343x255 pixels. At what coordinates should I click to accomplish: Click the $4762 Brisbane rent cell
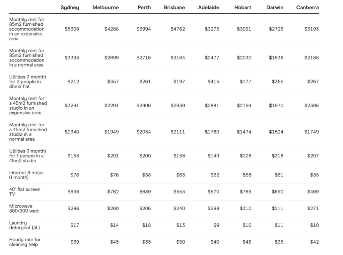[178, 29]
